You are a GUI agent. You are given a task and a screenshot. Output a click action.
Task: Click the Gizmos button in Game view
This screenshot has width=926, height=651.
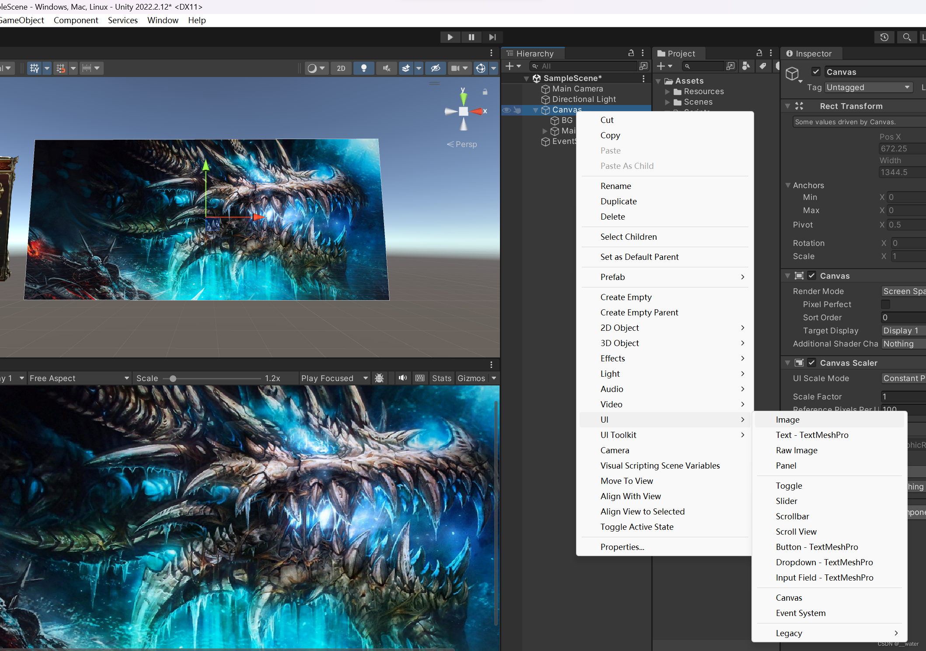coord(471,378)
